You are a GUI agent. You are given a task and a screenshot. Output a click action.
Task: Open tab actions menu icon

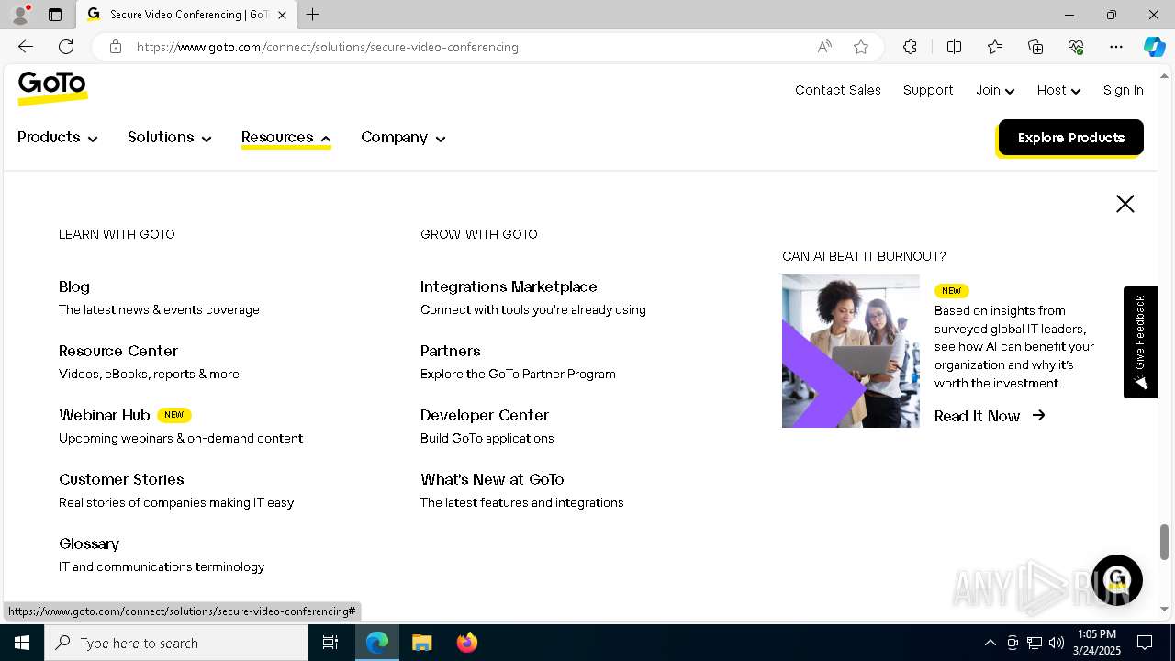coord(55,15)
